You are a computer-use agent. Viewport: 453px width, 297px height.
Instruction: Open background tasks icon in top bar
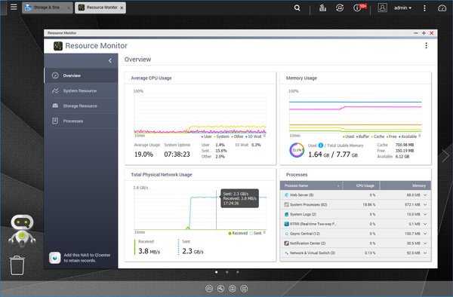coord(322,8)
